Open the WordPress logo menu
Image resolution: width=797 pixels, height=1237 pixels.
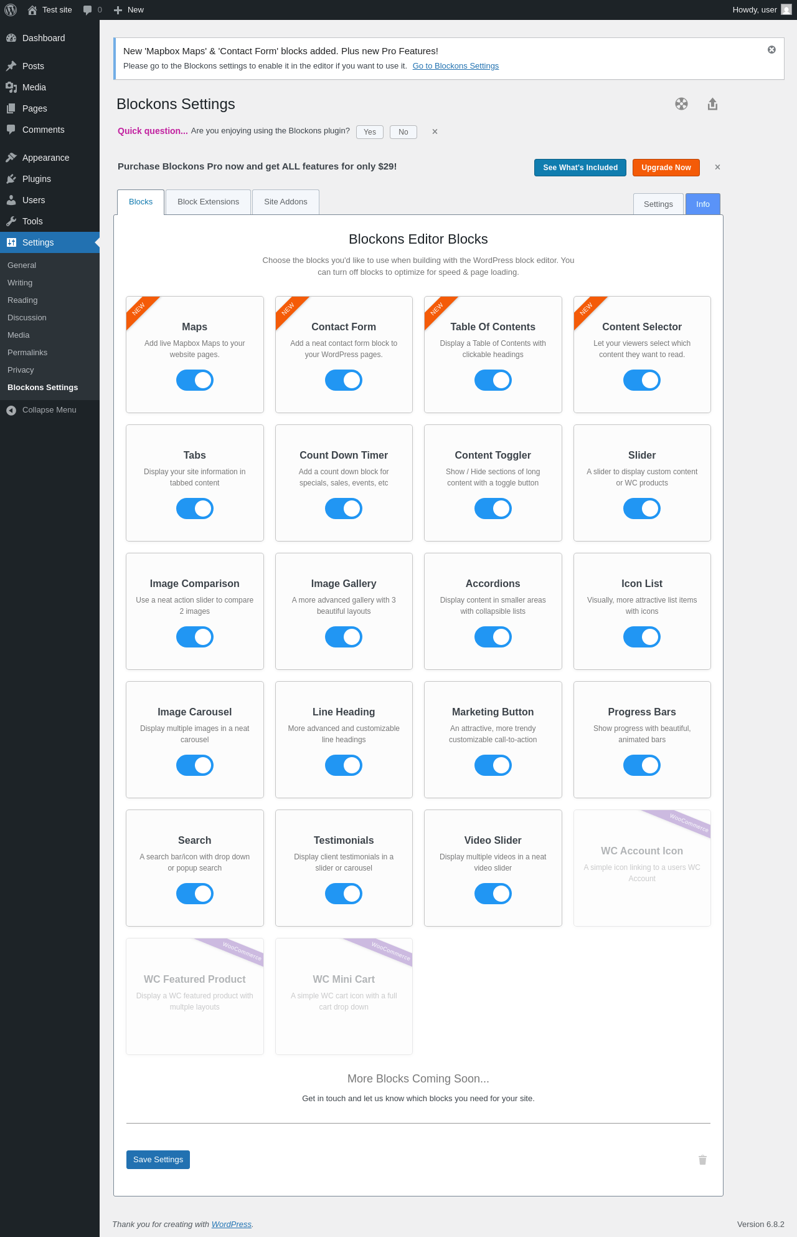coord(11,10)
